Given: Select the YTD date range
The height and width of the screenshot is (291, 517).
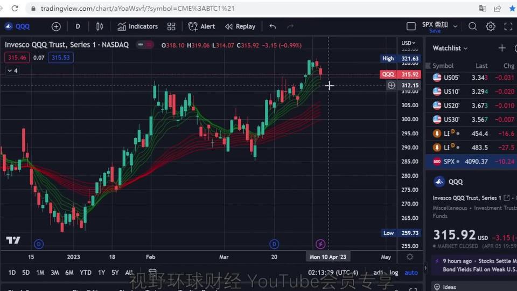Looking at the screenshot, I should point(86,273).
